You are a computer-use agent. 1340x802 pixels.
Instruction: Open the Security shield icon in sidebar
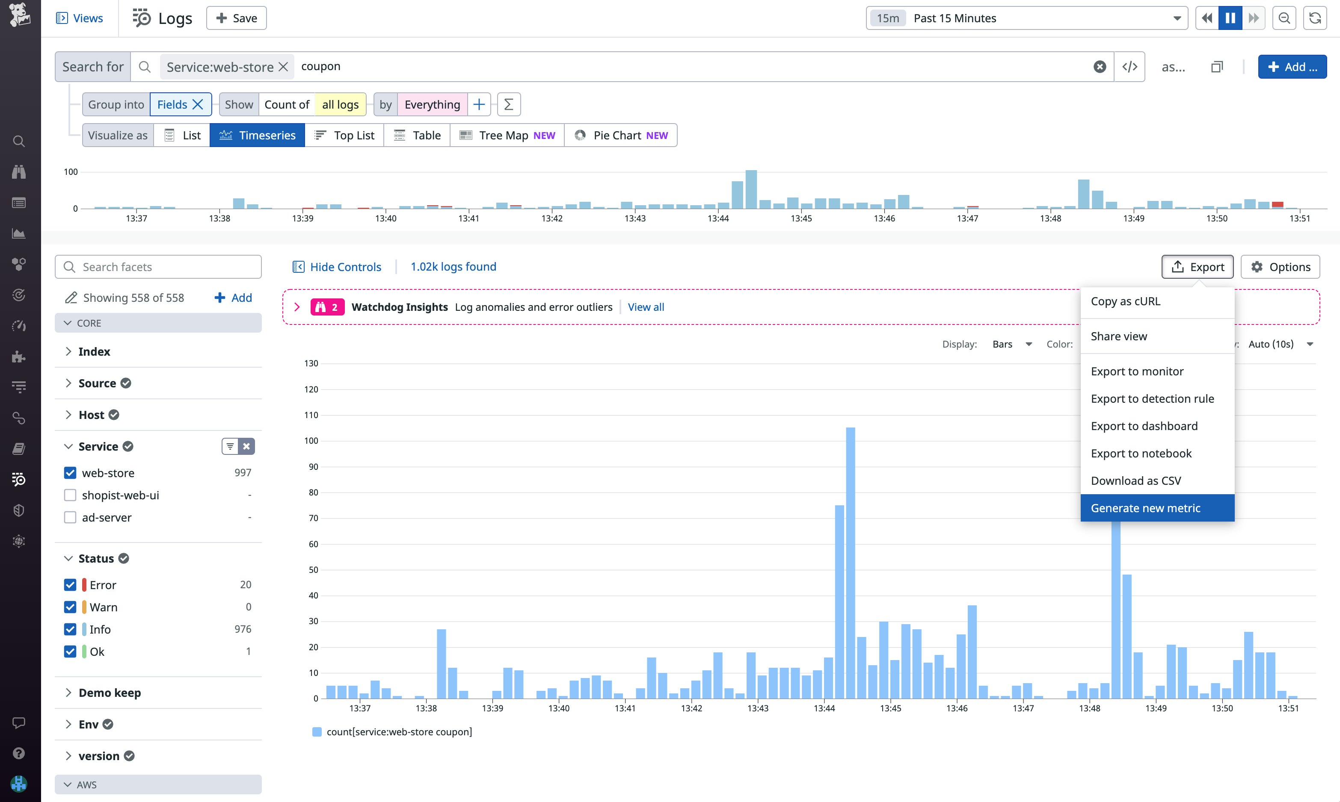tap(19, 510)
